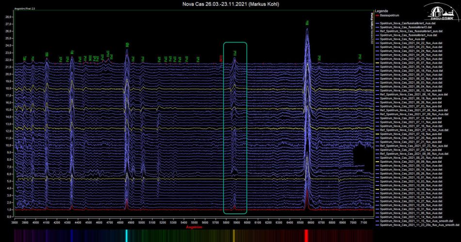Image resolution: width=461 pixels, height=242 pixels.
Task: Click the red Angström x-axis label
Action: pyautogui.click(x=193, y=226)
